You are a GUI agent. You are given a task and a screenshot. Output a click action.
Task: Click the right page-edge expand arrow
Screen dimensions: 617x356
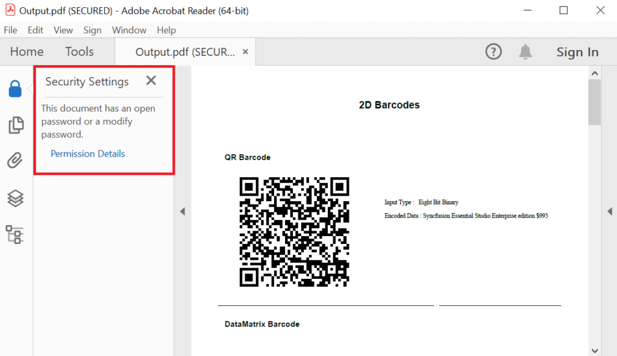pyautogui.click(x=610, y=211)
